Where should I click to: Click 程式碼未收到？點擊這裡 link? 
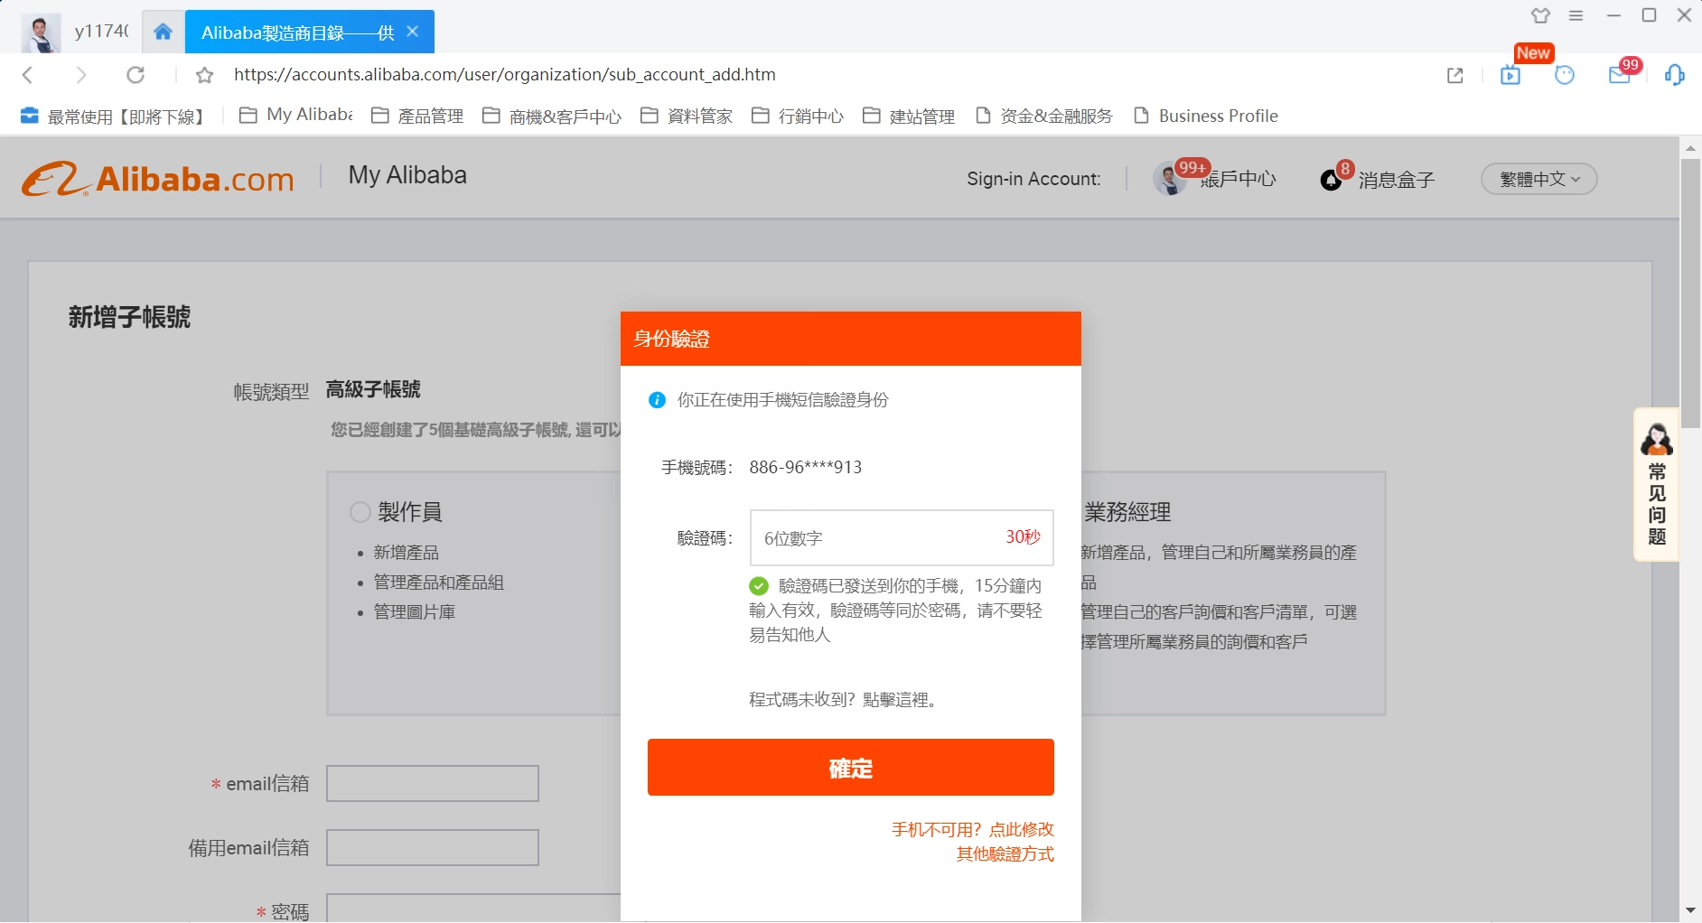845,700
